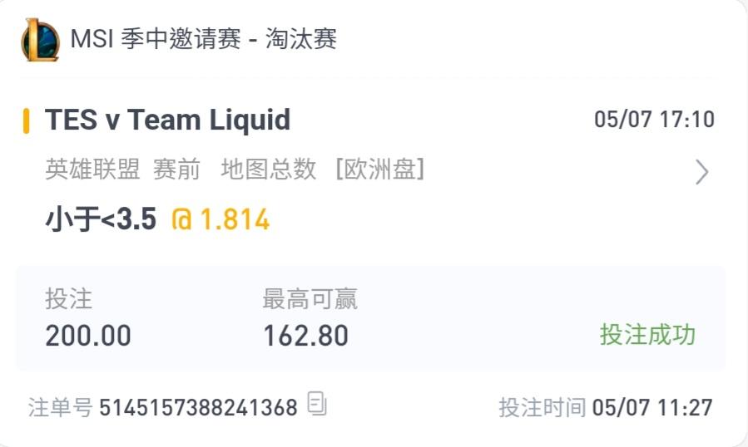Click the stake amount 200.00

[x=88, y=336]
